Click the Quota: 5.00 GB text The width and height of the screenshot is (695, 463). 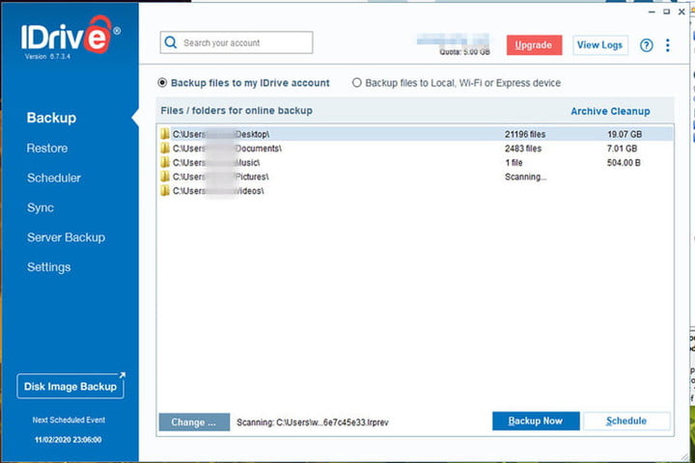pos(465,52)
